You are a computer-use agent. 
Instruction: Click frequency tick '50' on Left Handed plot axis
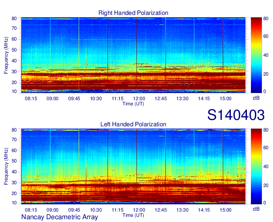pyautogui.click(x=14, y=161)
